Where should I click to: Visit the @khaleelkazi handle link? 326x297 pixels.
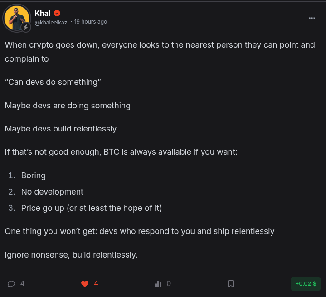[x=51, y=22]
